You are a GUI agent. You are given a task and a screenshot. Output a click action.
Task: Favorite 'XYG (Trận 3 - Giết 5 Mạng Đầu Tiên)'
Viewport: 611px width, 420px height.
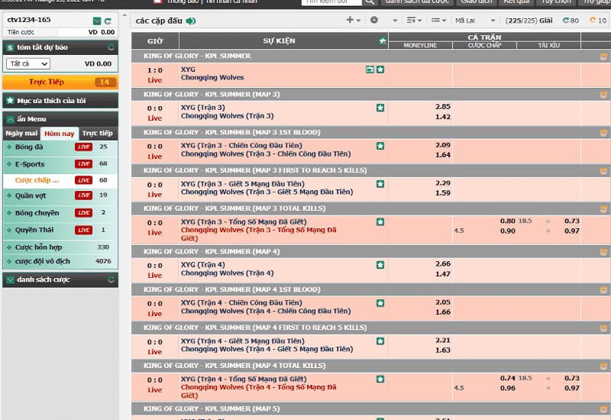tap(380, 184)
